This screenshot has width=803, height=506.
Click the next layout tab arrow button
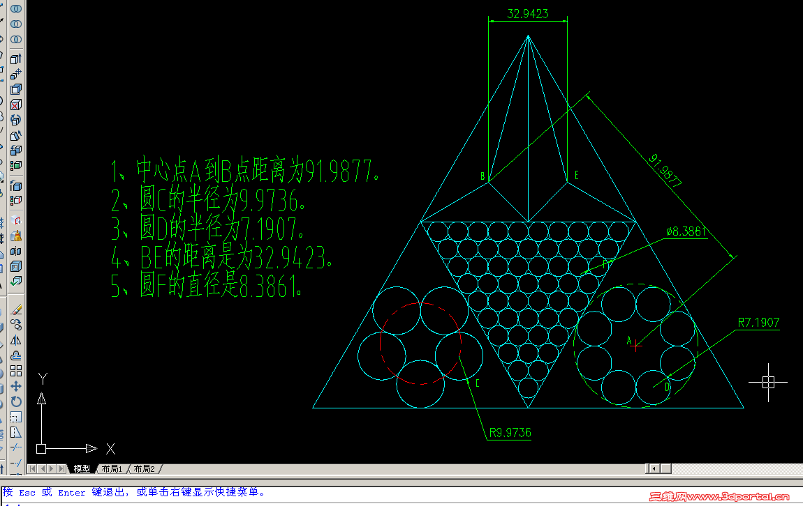click(51, 468)
